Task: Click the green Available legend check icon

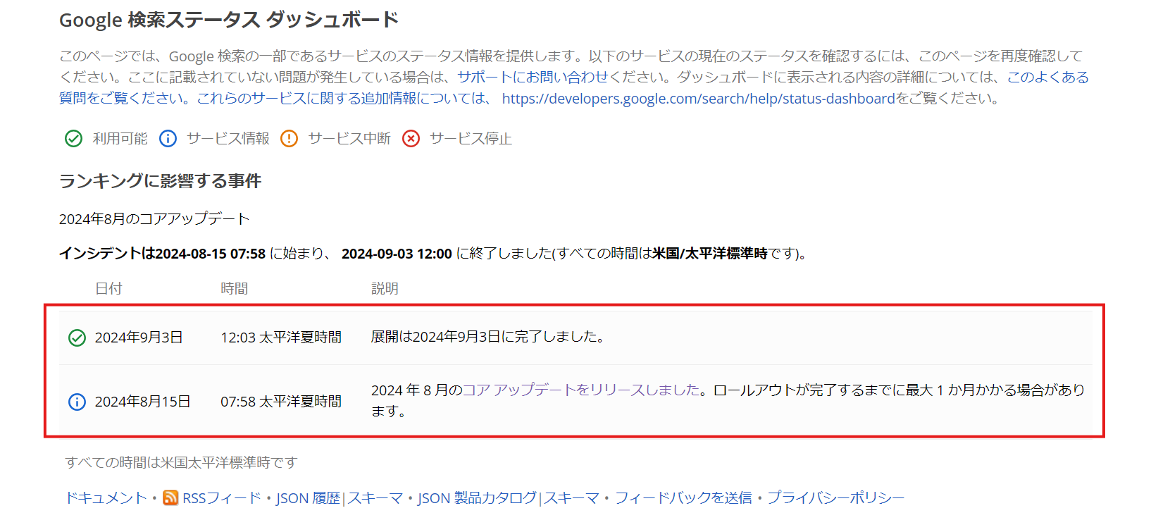Action: tap(73, 139)
